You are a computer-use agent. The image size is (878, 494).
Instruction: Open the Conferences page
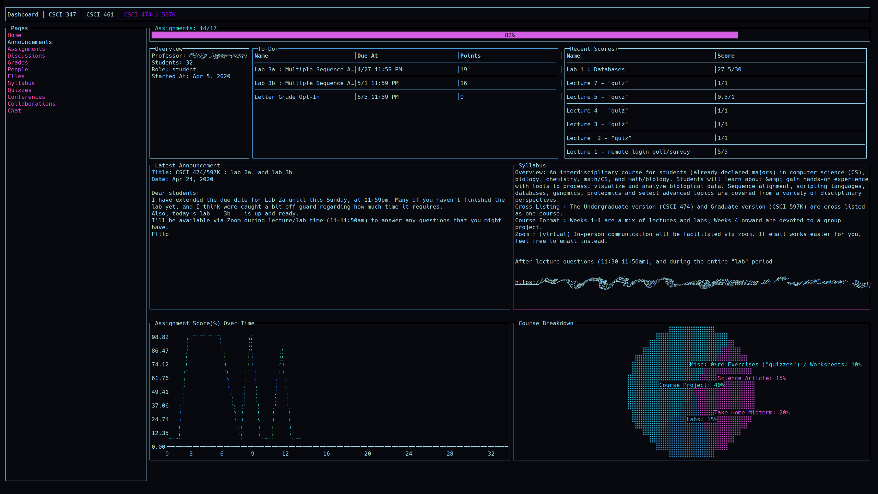coord(26,97)
